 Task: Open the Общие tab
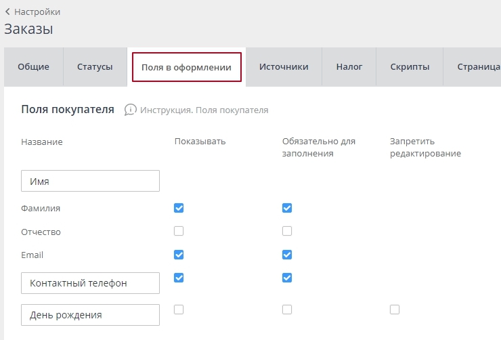[33, 67]
